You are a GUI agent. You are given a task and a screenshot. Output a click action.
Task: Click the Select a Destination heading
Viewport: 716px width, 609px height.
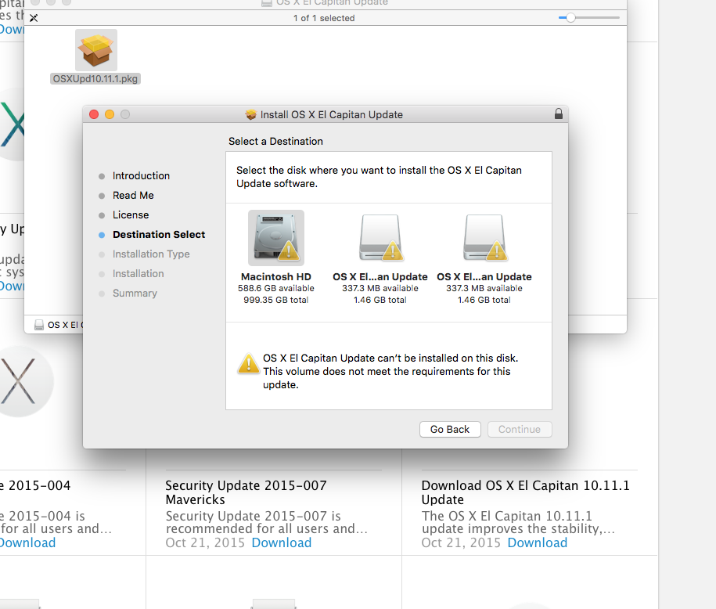275,142
